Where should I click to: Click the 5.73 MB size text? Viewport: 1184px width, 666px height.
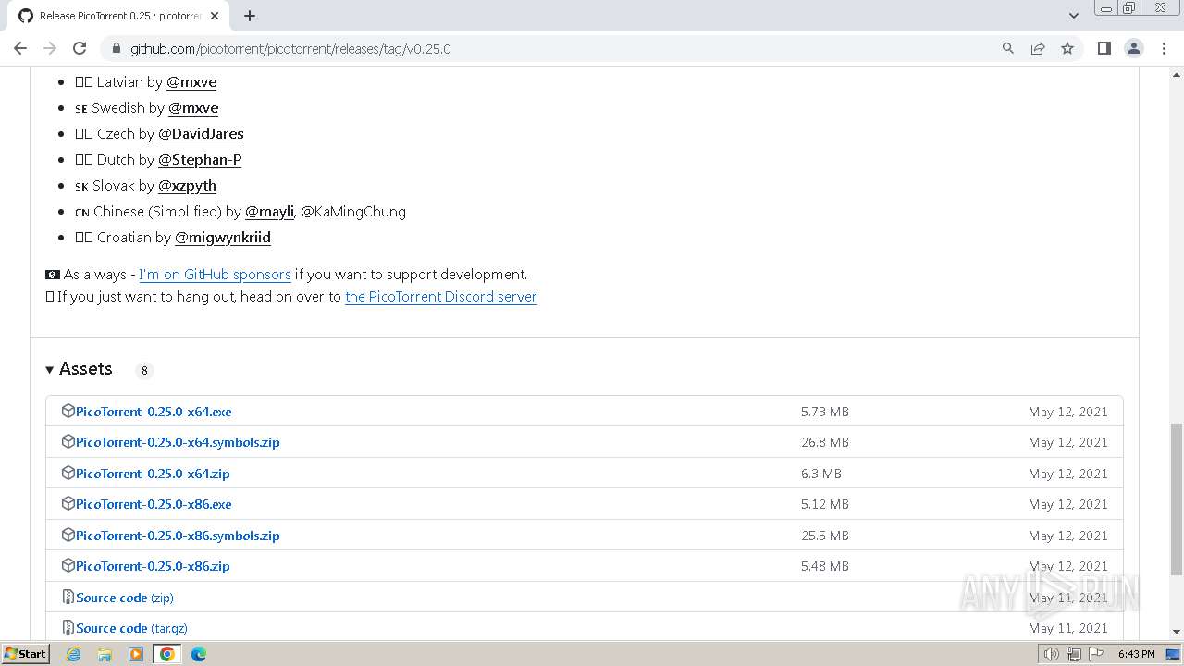[x=825, y=412]
